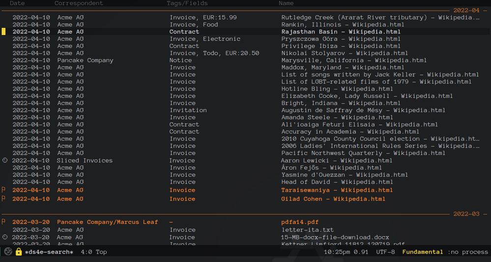Click the flag icon beside Gilad Cohen row

click(x=4, y=199)
